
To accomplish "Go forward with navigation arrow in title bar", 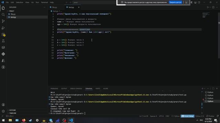I will (x=70, y=2).
